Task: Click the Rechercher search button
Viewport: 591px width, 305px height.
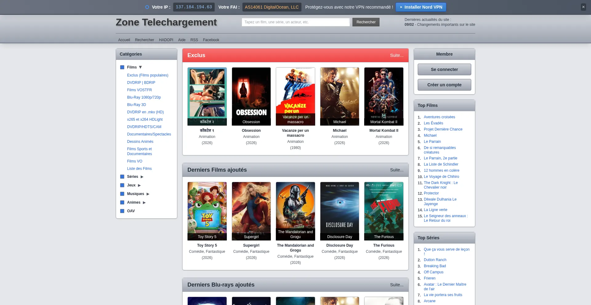Action: click(x=366, y=22)
